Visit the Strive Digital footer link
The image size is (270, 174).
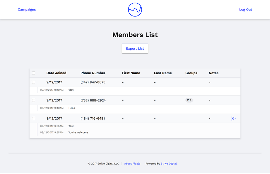169,164
